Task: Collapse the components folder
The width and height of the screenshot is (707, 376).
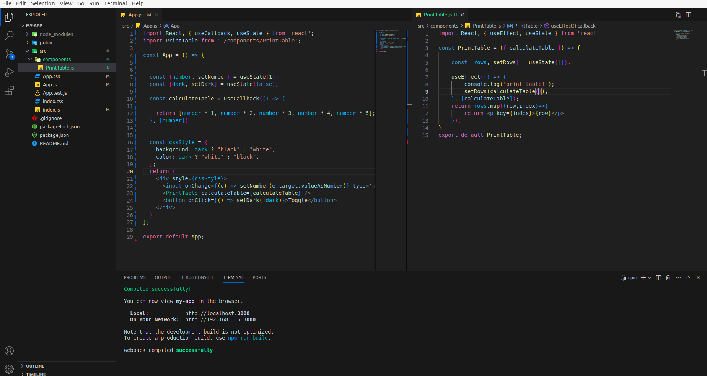Action: click(x=57, y=59)
